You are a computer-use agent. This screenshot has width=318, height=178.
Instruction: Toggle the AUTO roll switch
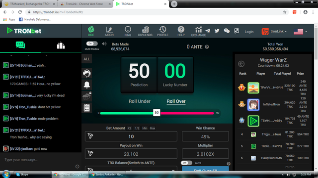click(x=186, y=163)
